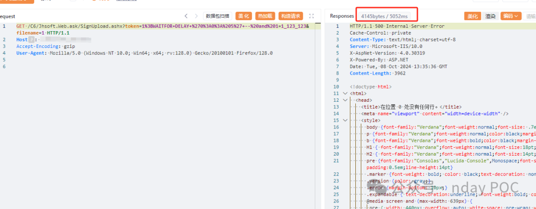The height and width of the screenshot is (209, 536).
Task: Click the response search input field
Action: [530, 16]
